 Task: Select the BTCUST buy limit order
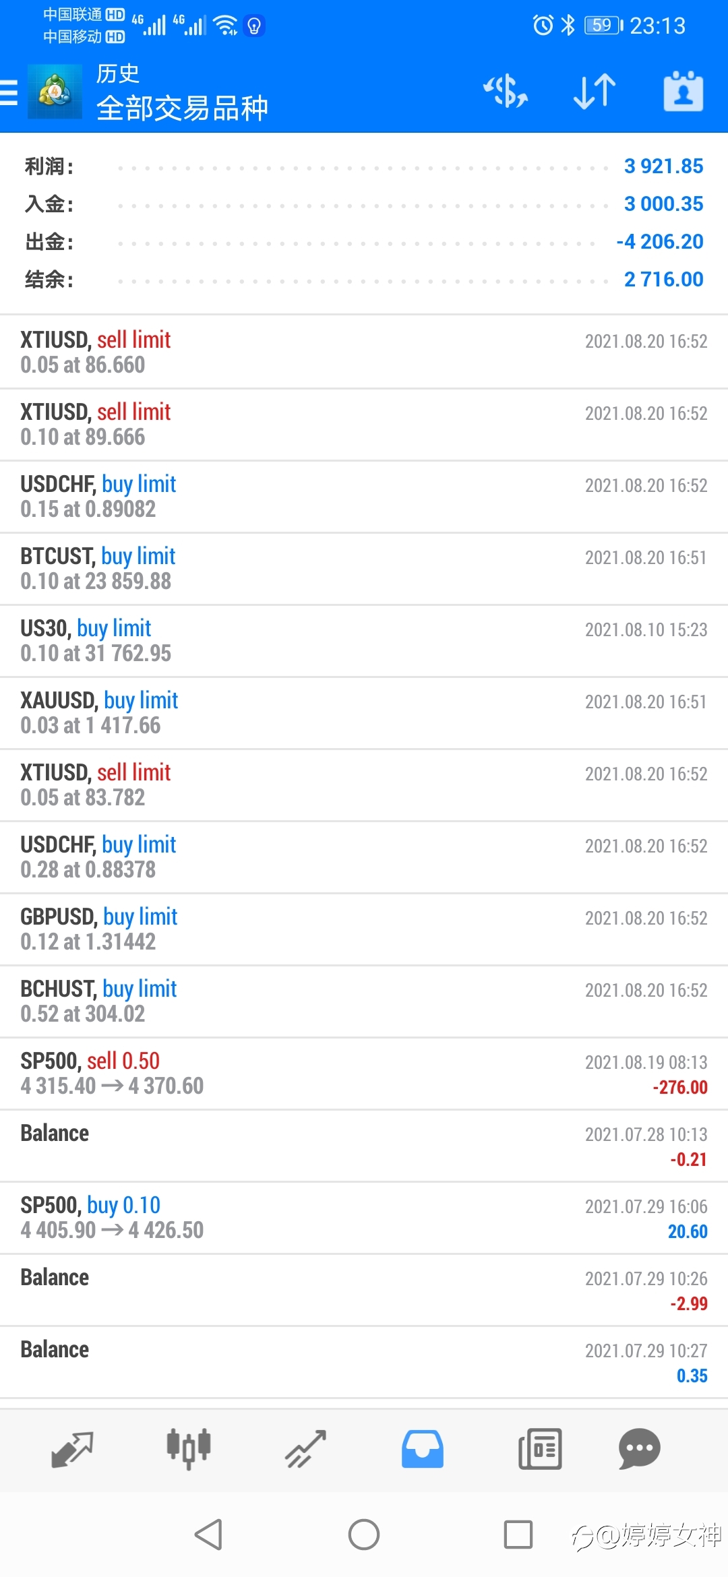click(364, 569)
